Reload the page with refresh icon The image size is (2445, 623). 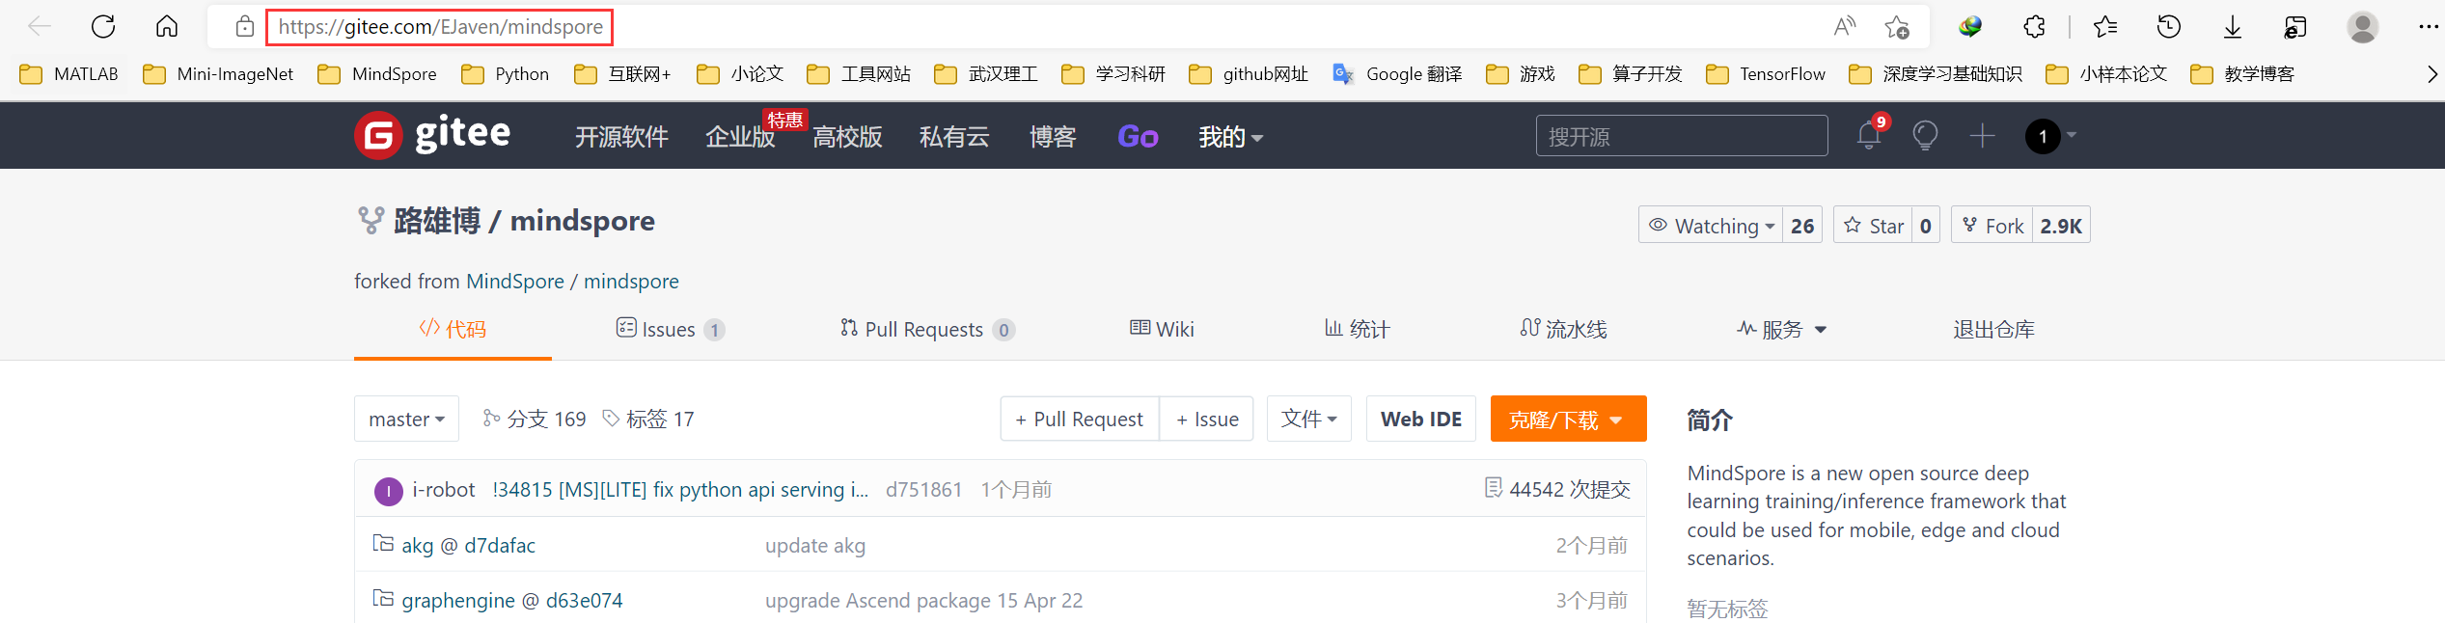[x=103, y=27]
